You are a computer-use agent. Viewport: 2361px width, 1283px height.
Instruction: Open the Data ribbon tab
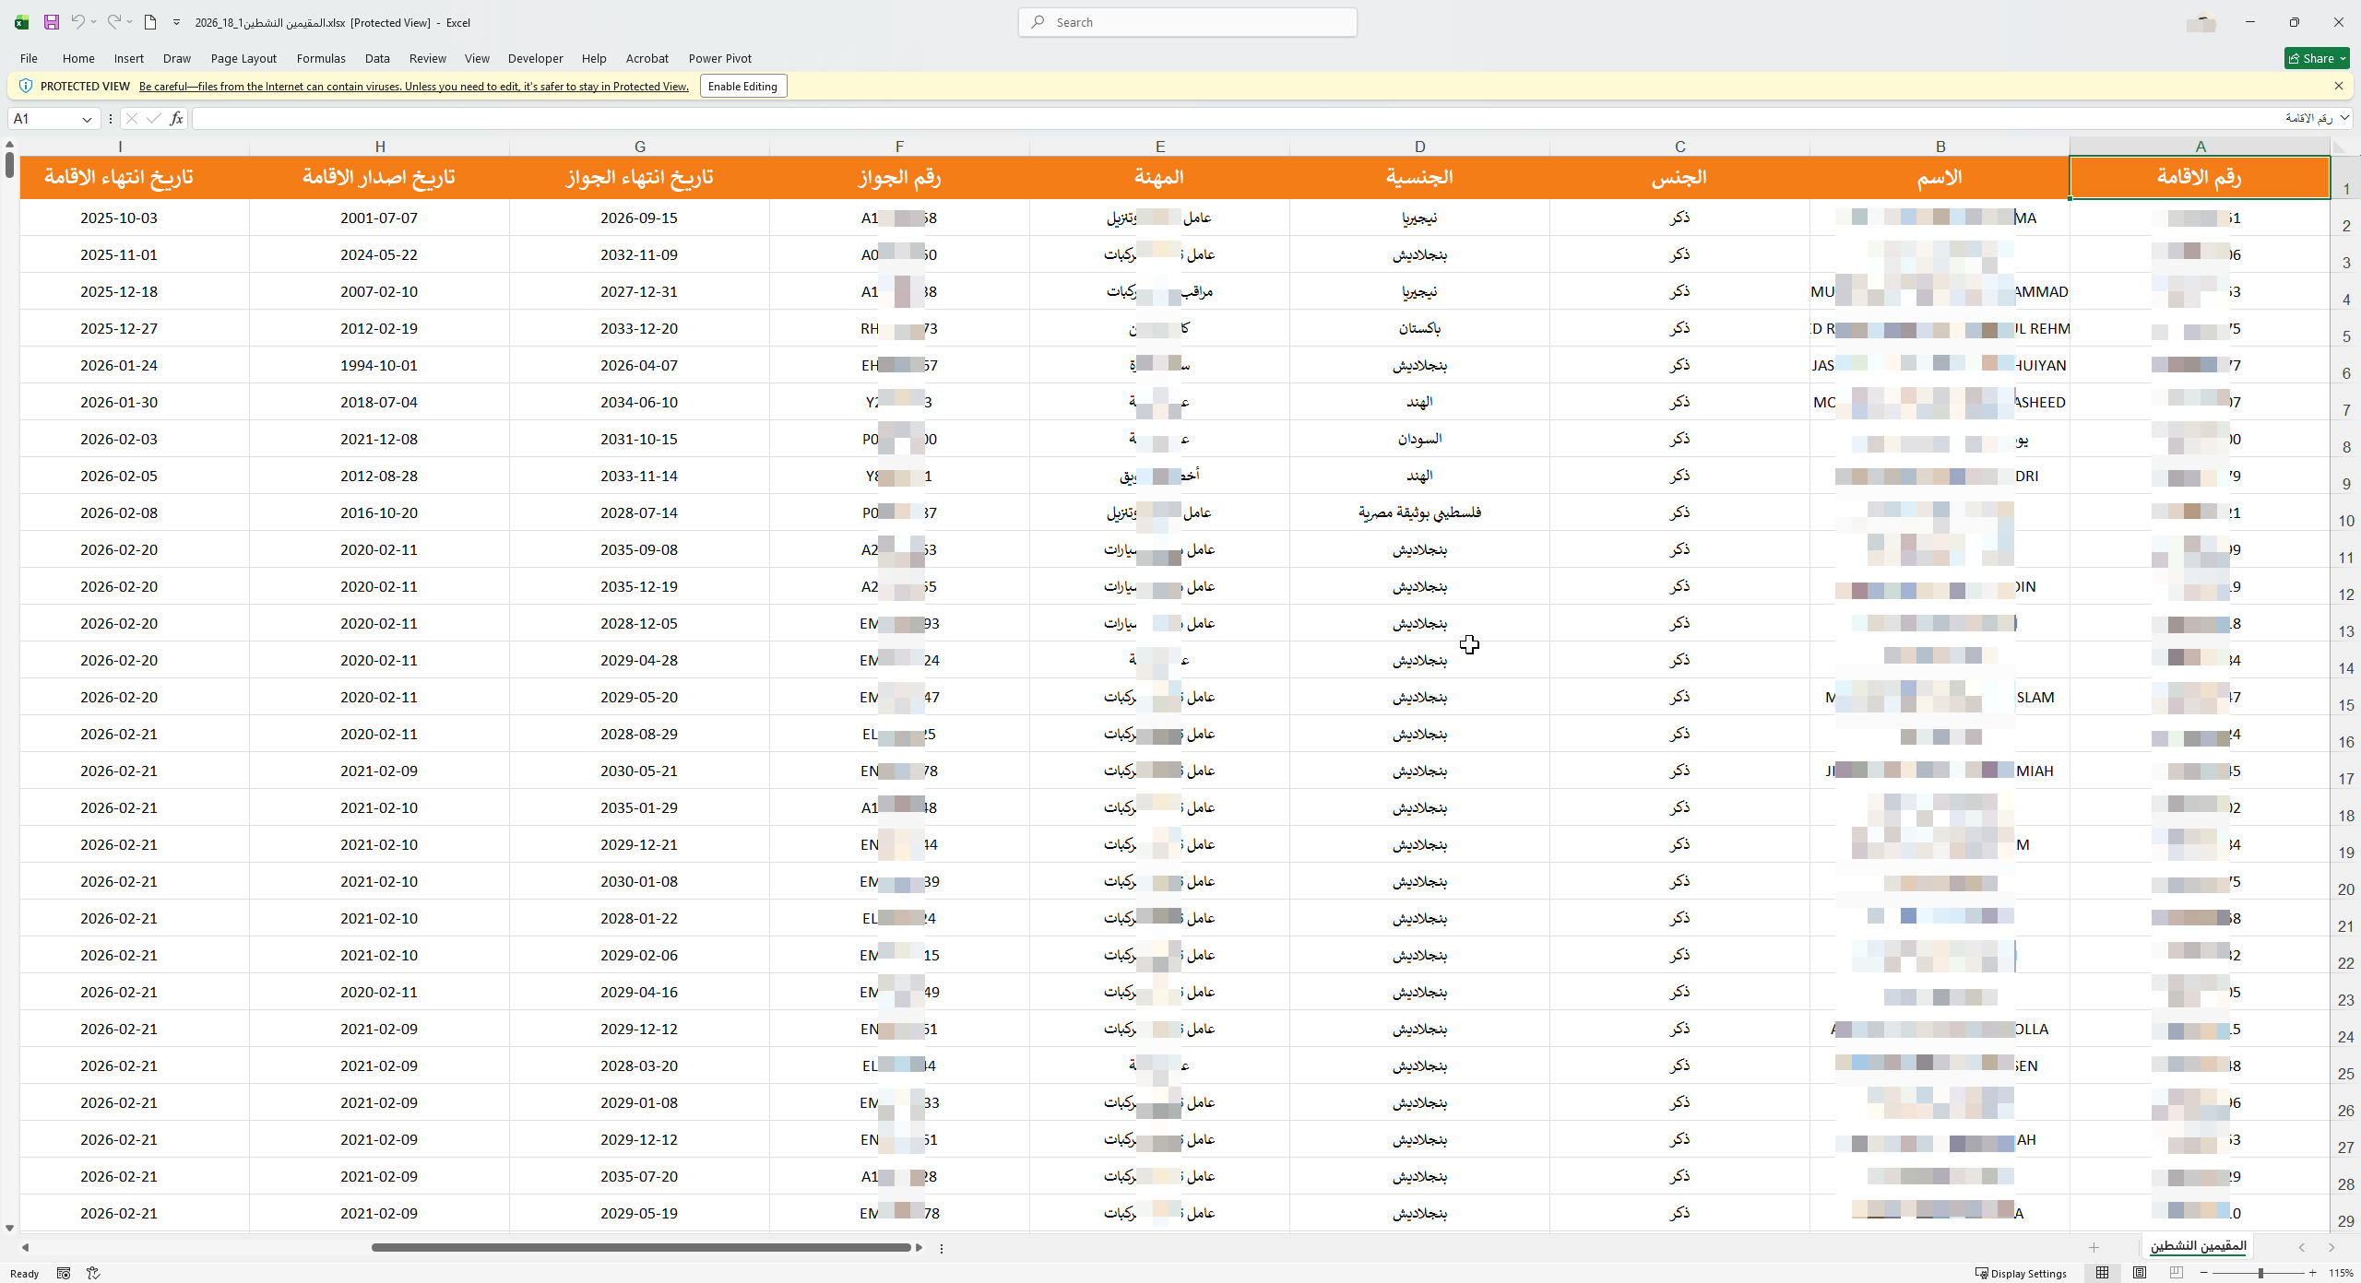(377, 58)
